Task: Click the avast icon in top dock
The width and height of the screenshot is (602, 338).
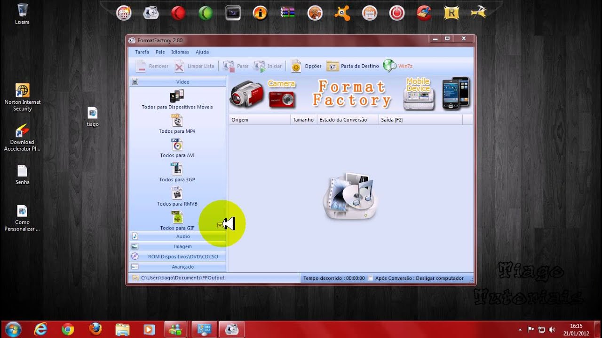Action: point(342,13)
